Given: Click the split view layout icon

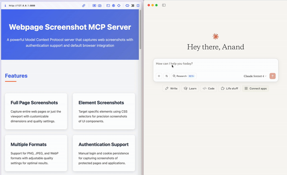Looking at the screenshot, I should tap(138, 6).
